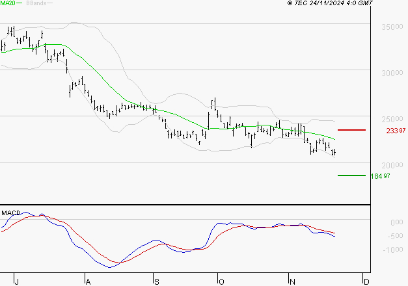Click the red resistance level line
The image size is (408, 286).
351,130
